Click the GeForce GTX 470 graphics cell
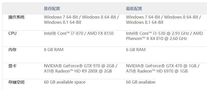 click(162, 68)
